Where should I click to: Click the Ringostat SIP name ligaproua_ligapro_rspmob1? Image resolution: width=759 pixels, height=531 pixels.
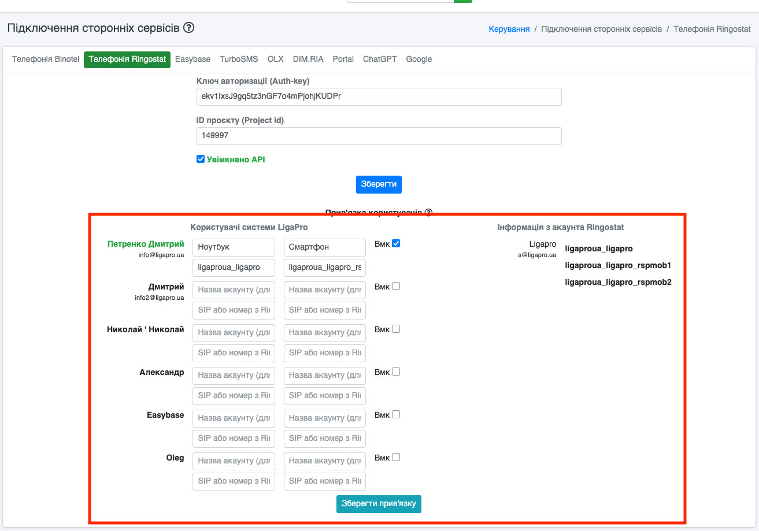tap(618, 266)
